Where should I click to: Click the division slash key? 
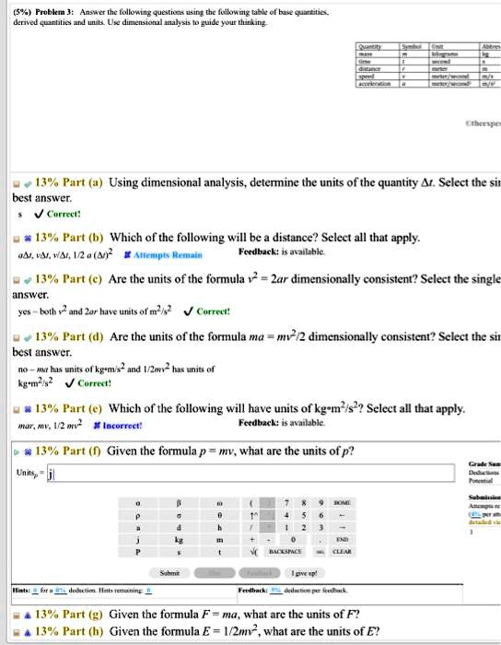coord(251,527)
